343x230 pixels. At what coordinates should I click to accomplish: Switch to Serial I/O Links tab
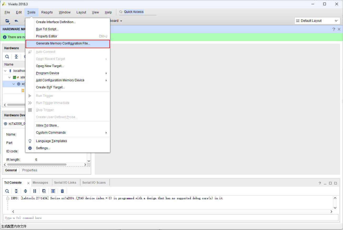[65, 183]
